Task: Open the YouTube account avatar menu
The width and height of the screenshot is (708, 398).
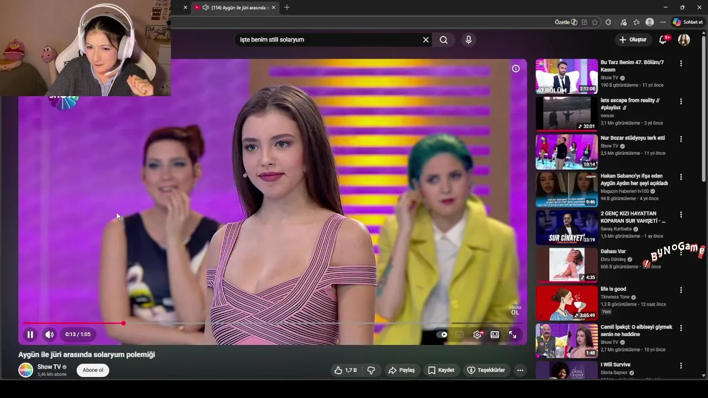Action: [684, 40]
